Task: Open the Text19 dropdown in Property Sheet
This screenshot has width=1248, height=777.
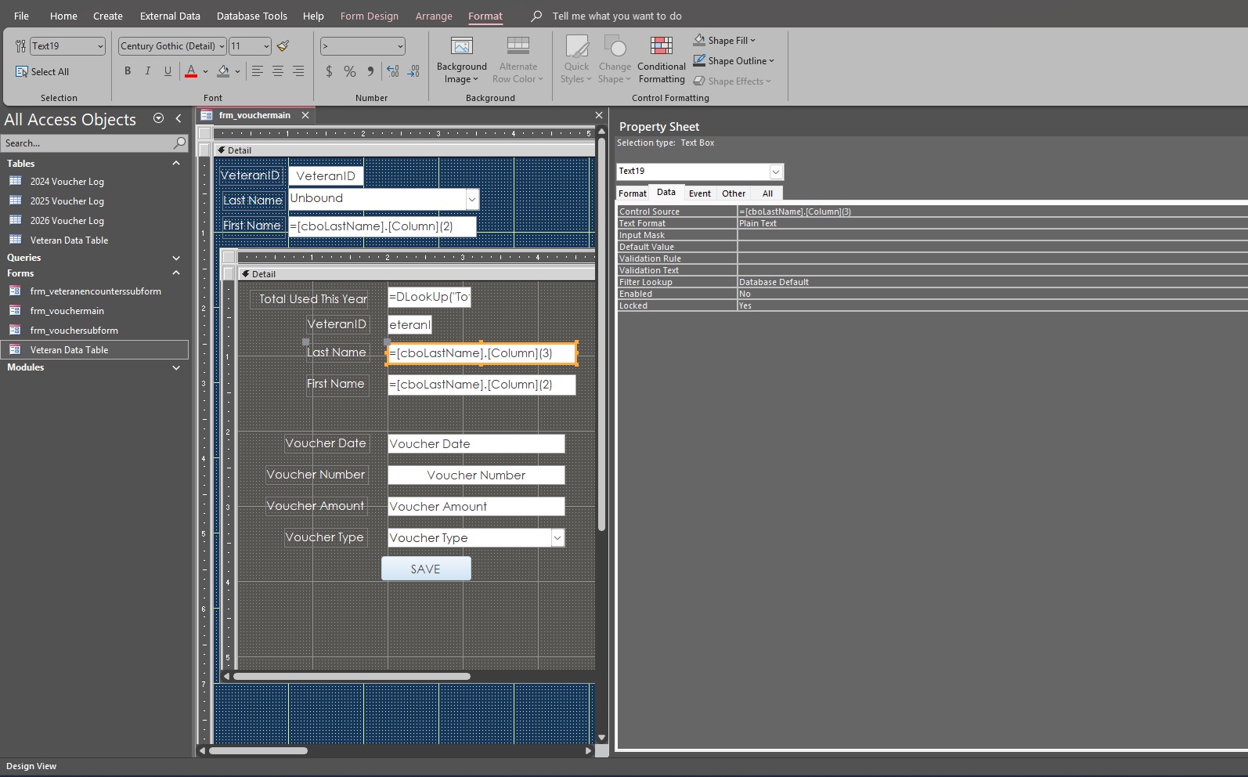Action: point(775,172)
